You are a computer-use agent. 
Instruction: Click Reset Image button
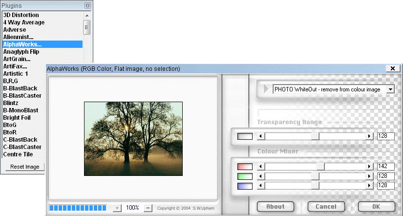point(25,167)
